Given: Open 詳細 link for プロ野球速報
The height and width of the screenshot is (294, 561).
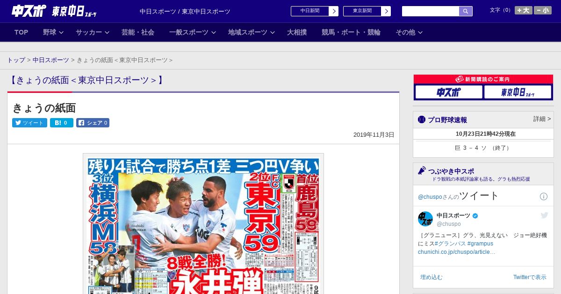Looking at the screenshot, I should tap(542, 119).
